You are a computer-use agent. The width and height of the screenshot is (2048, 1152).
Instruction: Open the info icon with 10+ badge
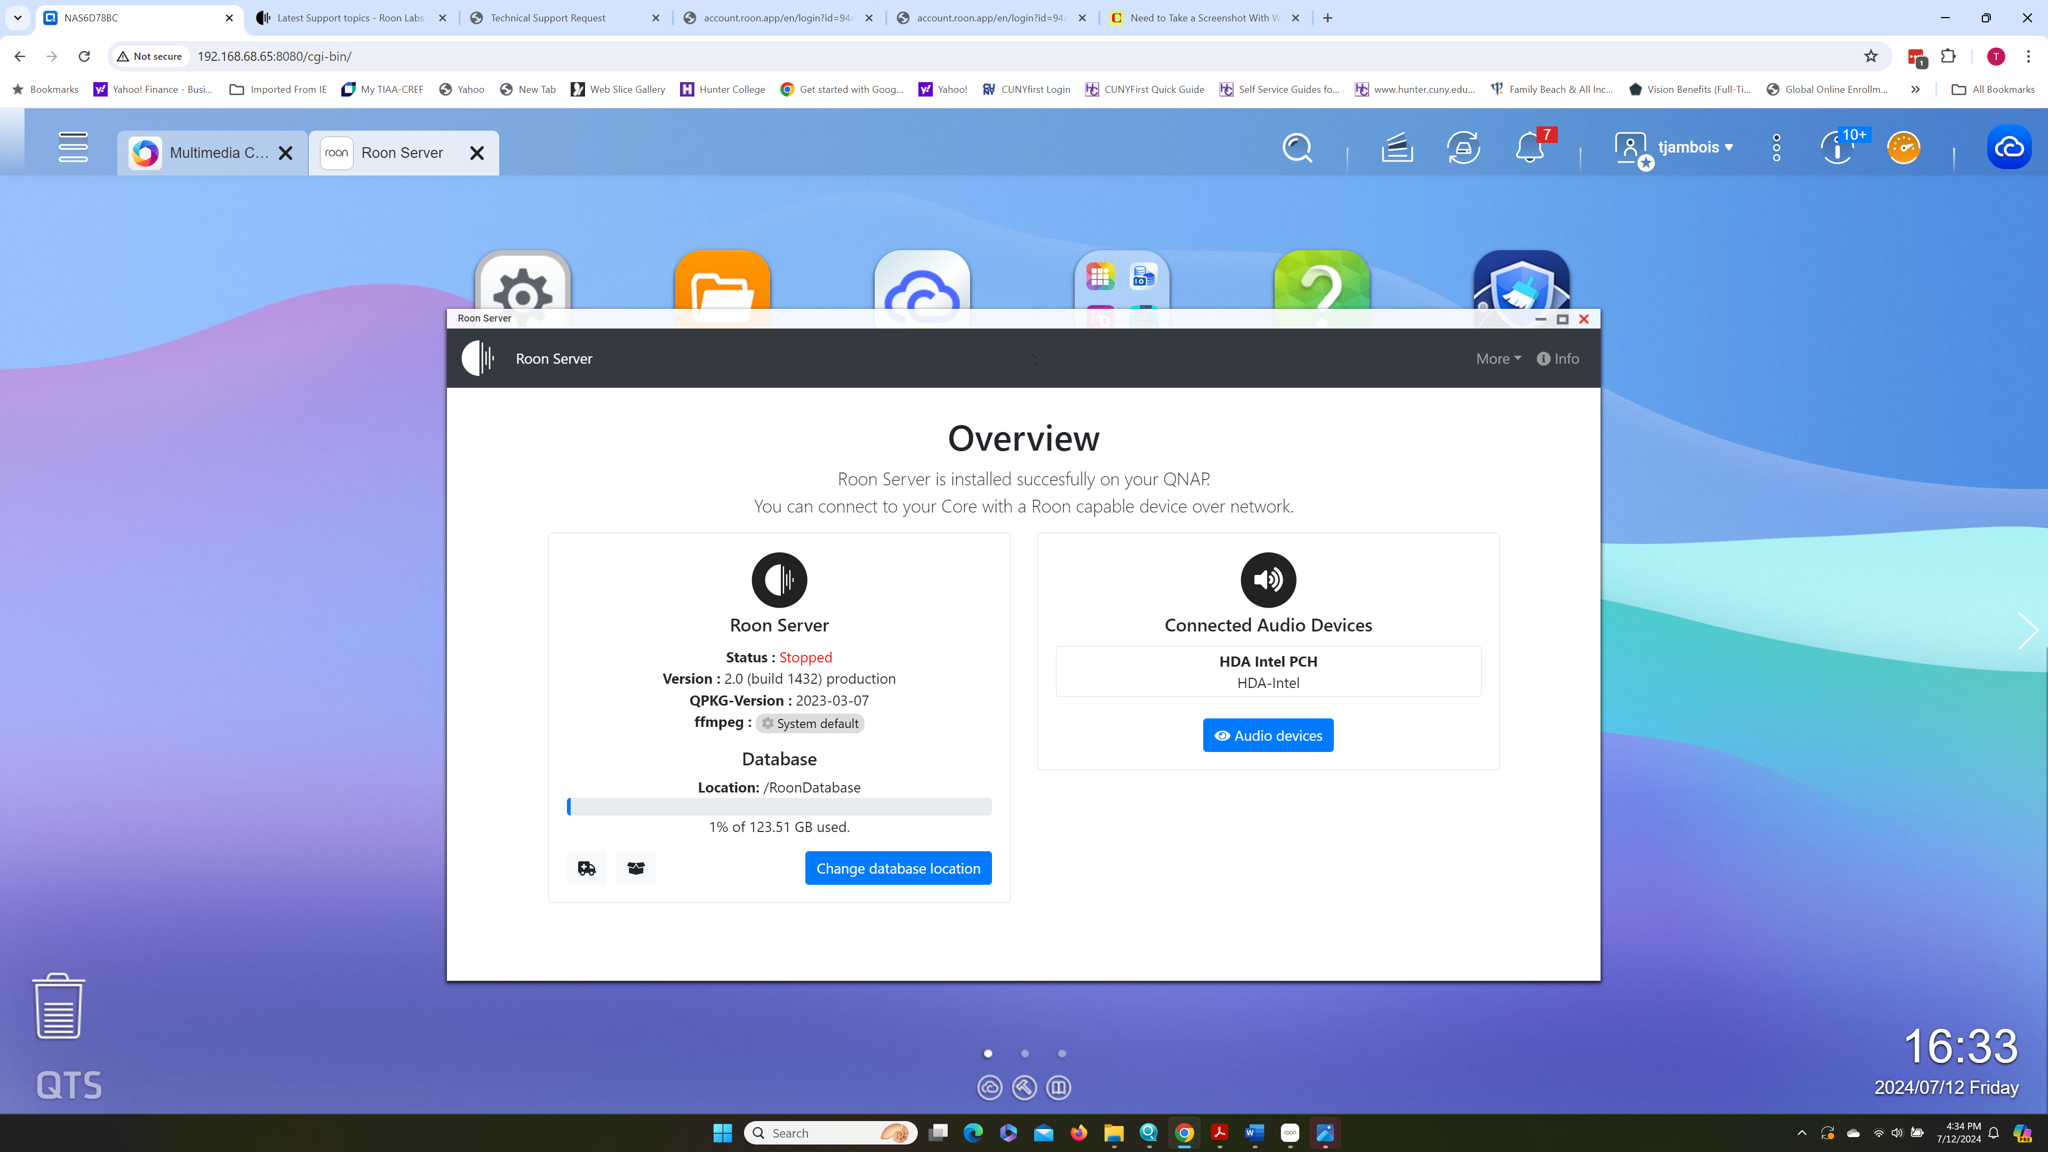[1837, 148]
